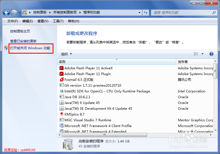Click 程序和功能 breadcrumb

[92, 12]
